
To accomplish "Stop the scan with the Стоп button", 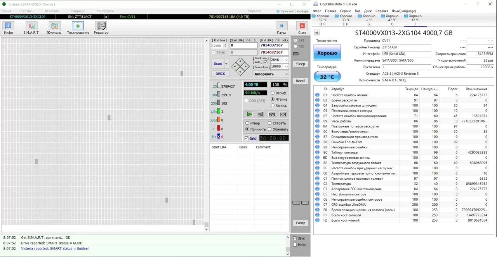I will tap(302, 28).
